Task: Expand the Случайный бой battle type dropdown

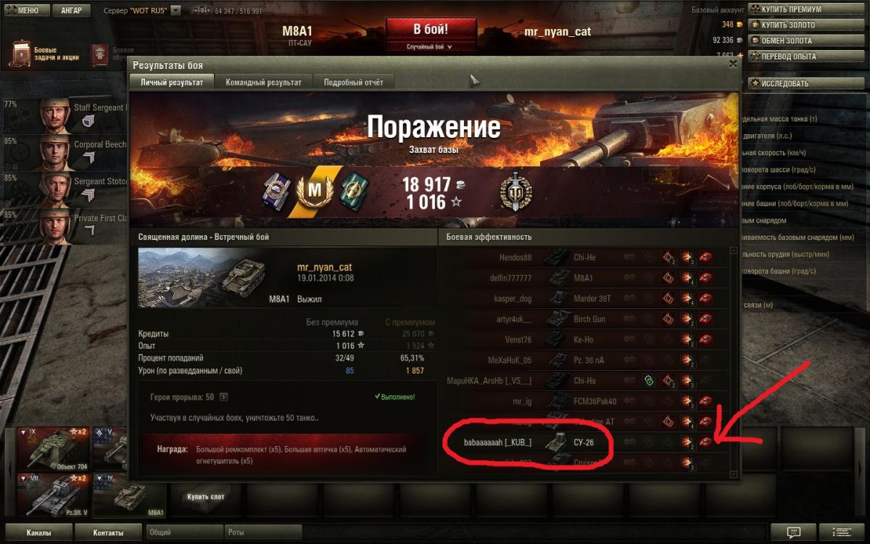Action: tap(431, 46)
